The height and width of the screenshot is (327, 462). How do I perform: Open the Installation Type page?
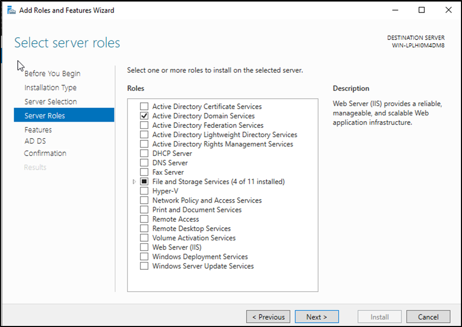pos(50,88)
